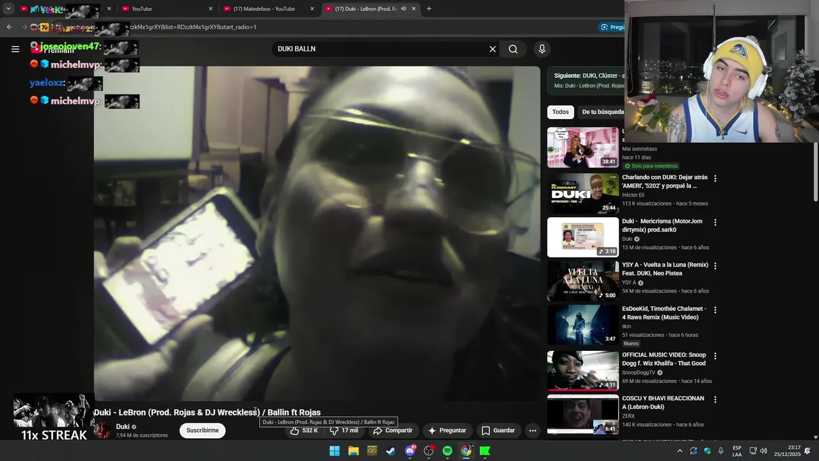The image size is (819, 461).
Task: Show hidden system tray icons chevron
Action: point(680,451)
